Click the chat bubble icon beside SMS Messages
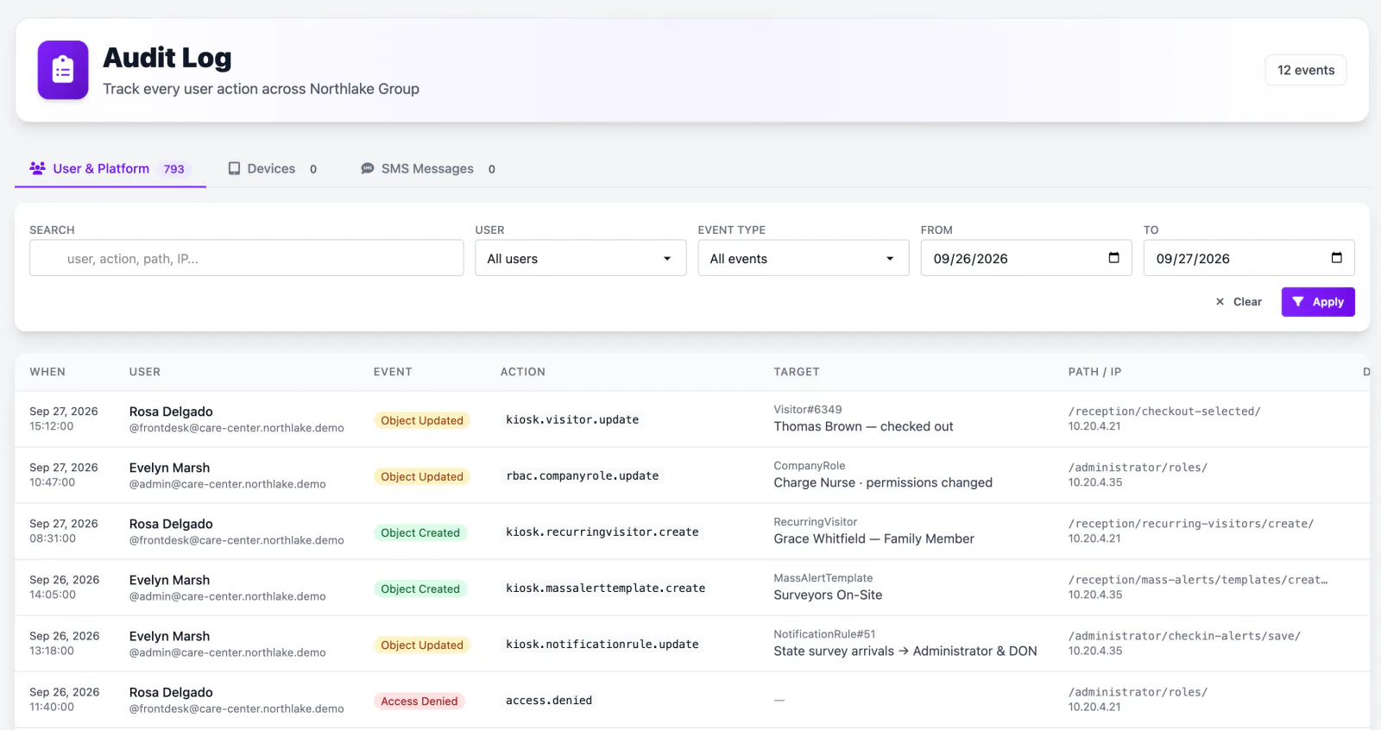Screen dimensions: 1381x730 click(368, 168)
